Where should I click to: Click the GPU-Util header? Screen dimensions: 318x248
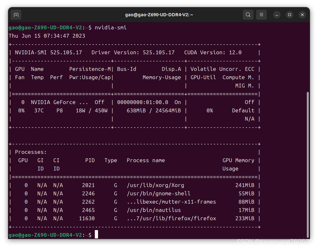coord(203,78)
